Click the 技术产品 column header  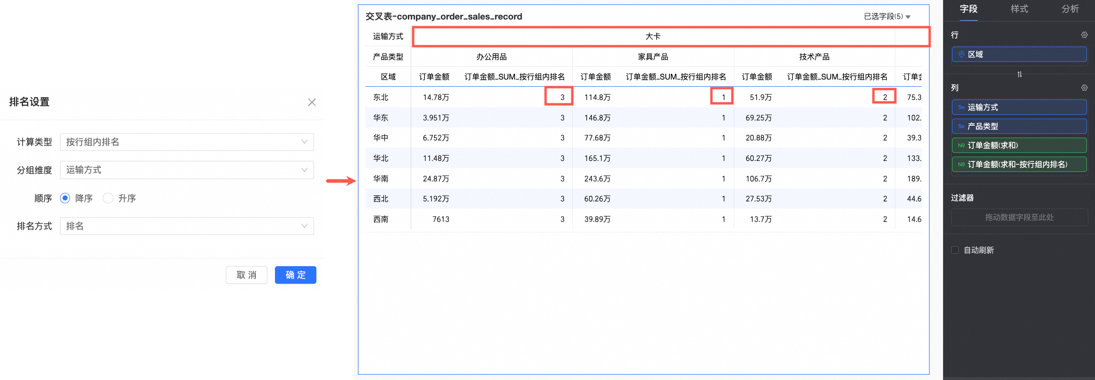coord(814,57)
